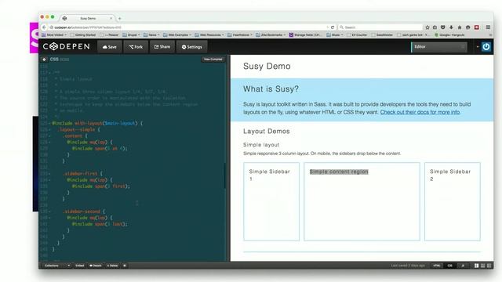Viewport: 502px width, 282px height.
Task: Go to the browser home icon
Action: 460,27
